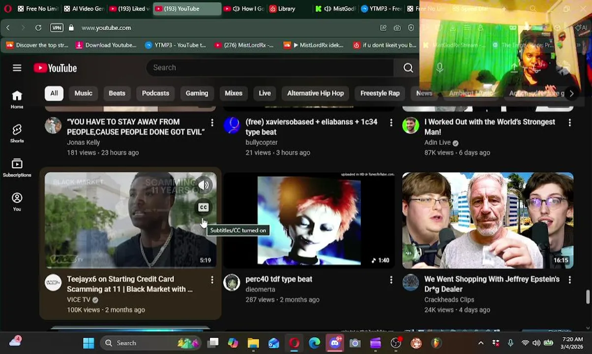Open more options for Jeffrey Epstein shopping video

569,280
